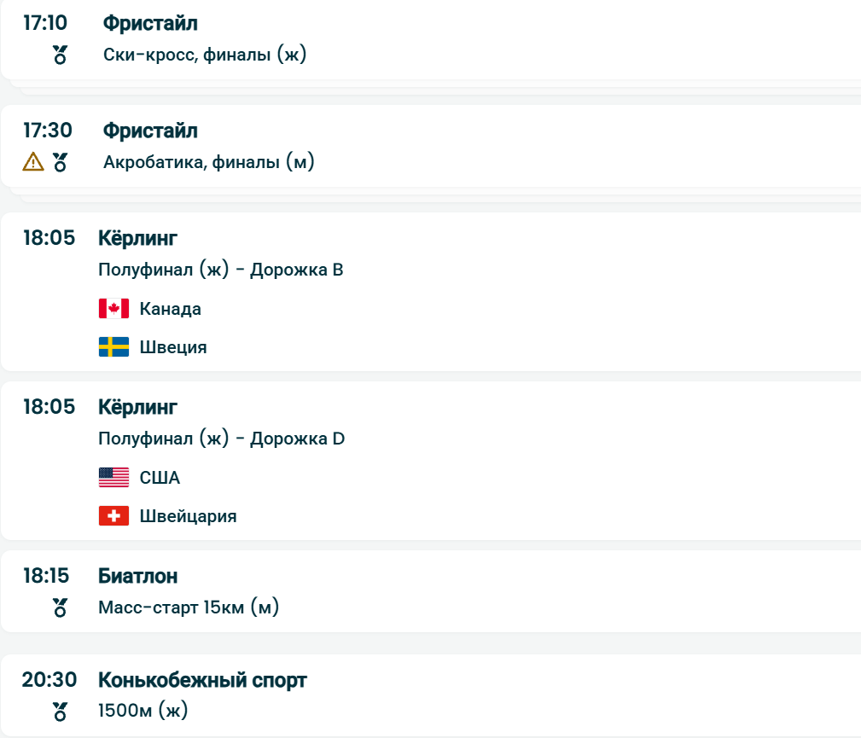This screenshot has width=861, height=738.
Task: Click the USA flag icon
Action: 113,478
